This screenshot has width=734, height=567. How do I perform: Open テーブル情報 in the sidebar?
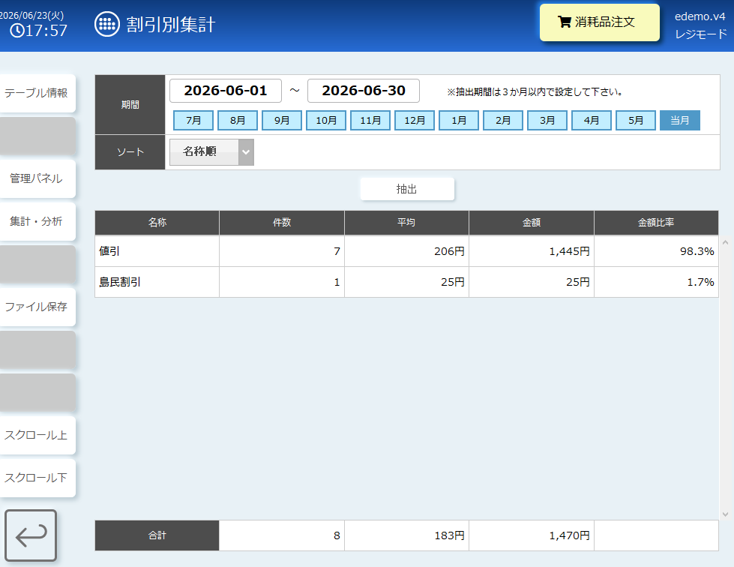37,93
